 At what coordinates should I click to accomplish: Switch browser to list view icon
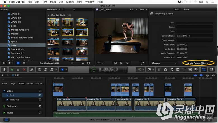(24, 63)
